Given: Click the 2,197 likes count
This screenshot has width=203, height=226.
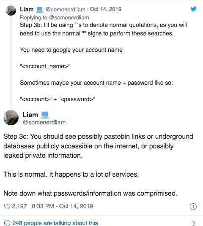Looking at the screenshot, I should click(19, 206).
